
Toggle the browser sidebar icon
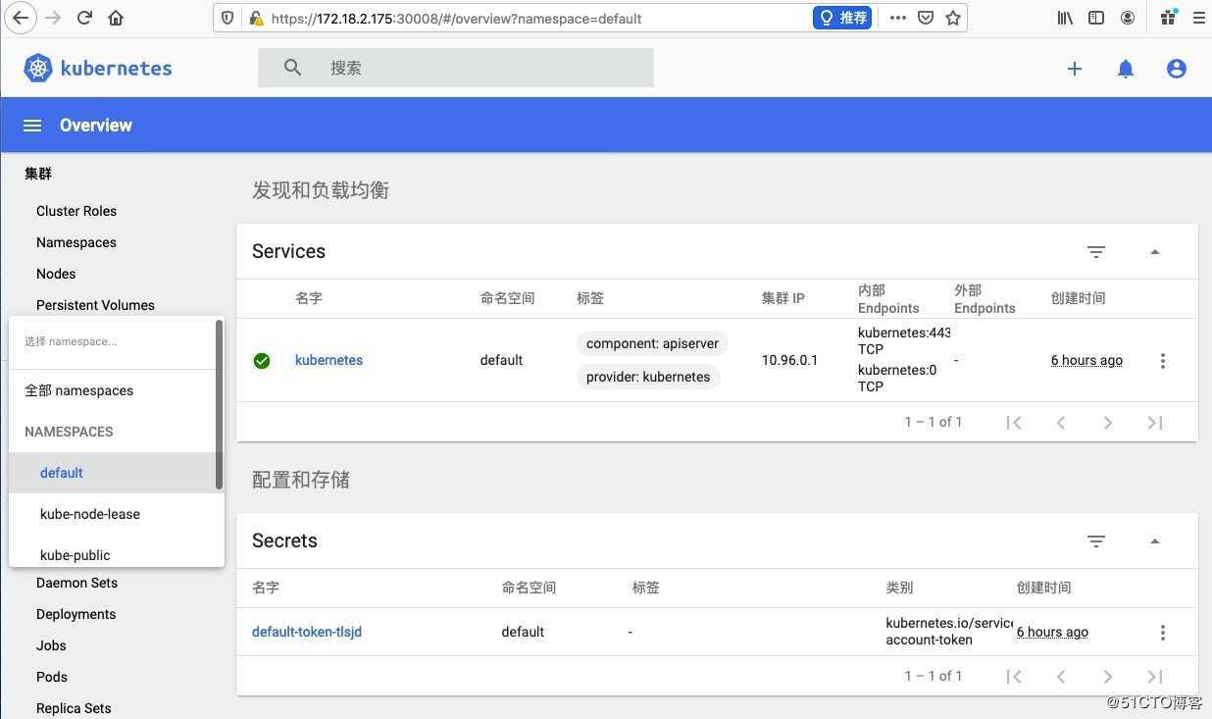click(x=1096, y=18)
